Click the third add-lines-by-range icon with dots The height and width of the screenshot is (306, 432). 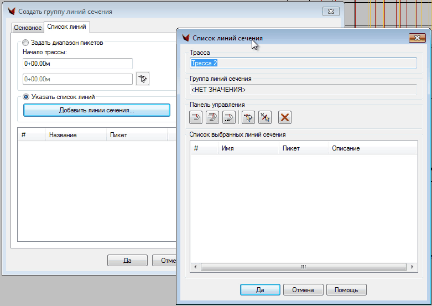pos(229,117)
